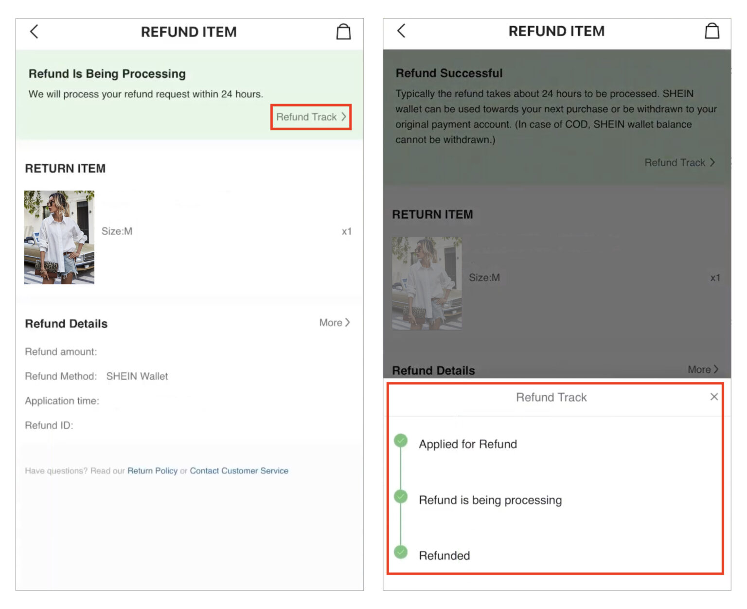Expand More under Refund Details on right screen
This screenshot has height=609, width=747.
click(x=703, y=369)
